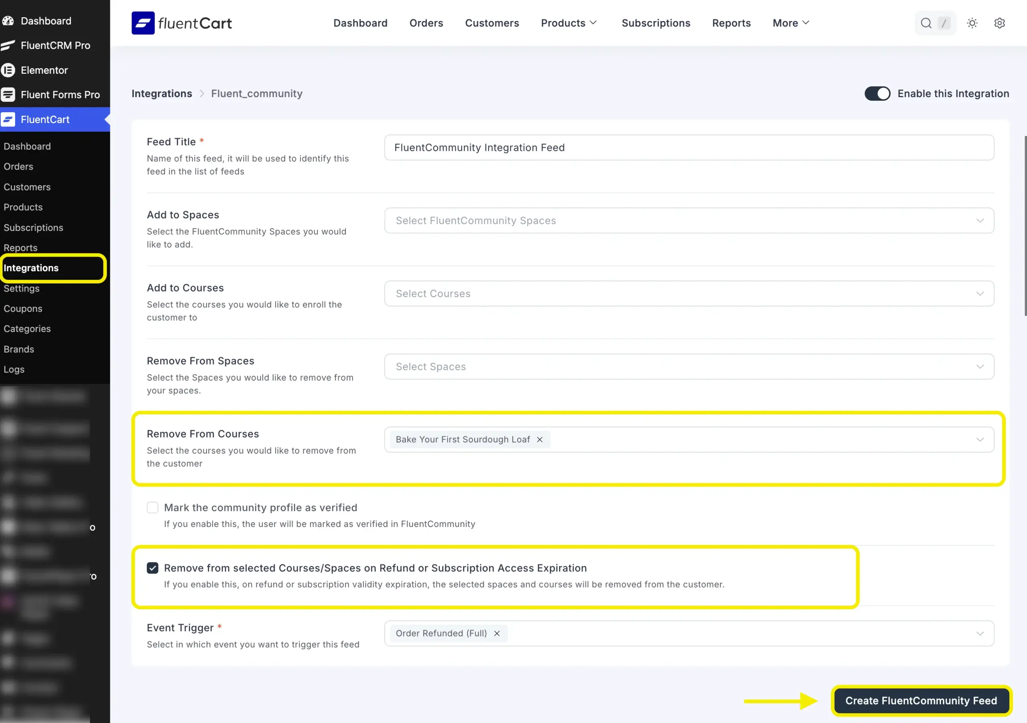Open Reports in FluentCart sidebar submenu

pyautogui.click(x=20, y=248)
